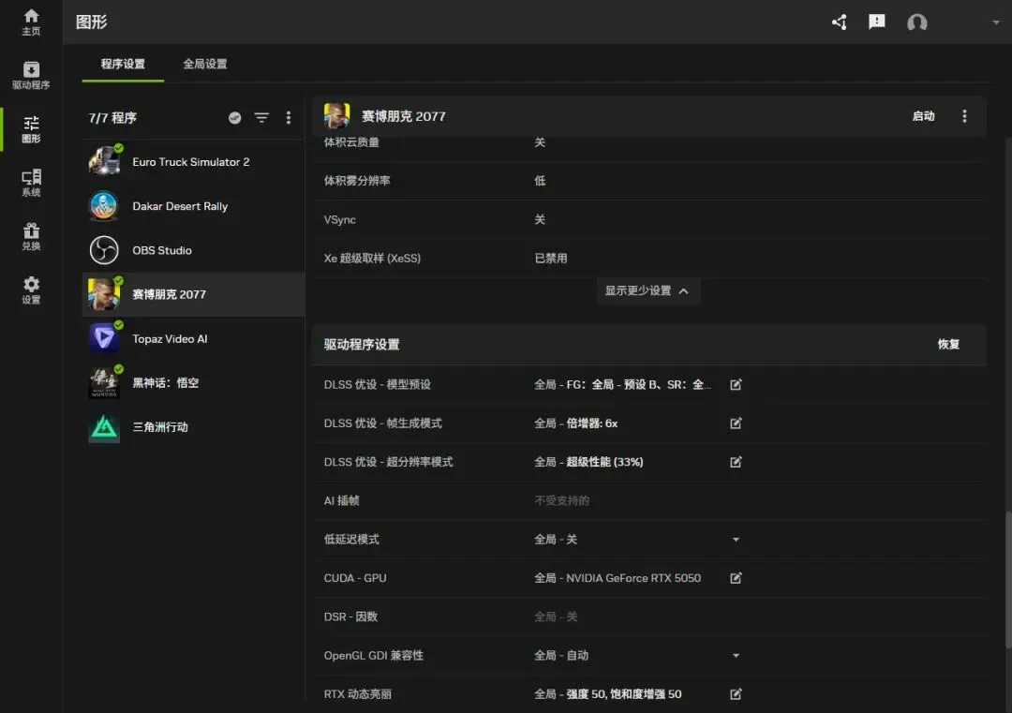Click the 体积雾分辨率 低 value
Viewport: 1012px width, 713px height.
[x=540, y=181]
